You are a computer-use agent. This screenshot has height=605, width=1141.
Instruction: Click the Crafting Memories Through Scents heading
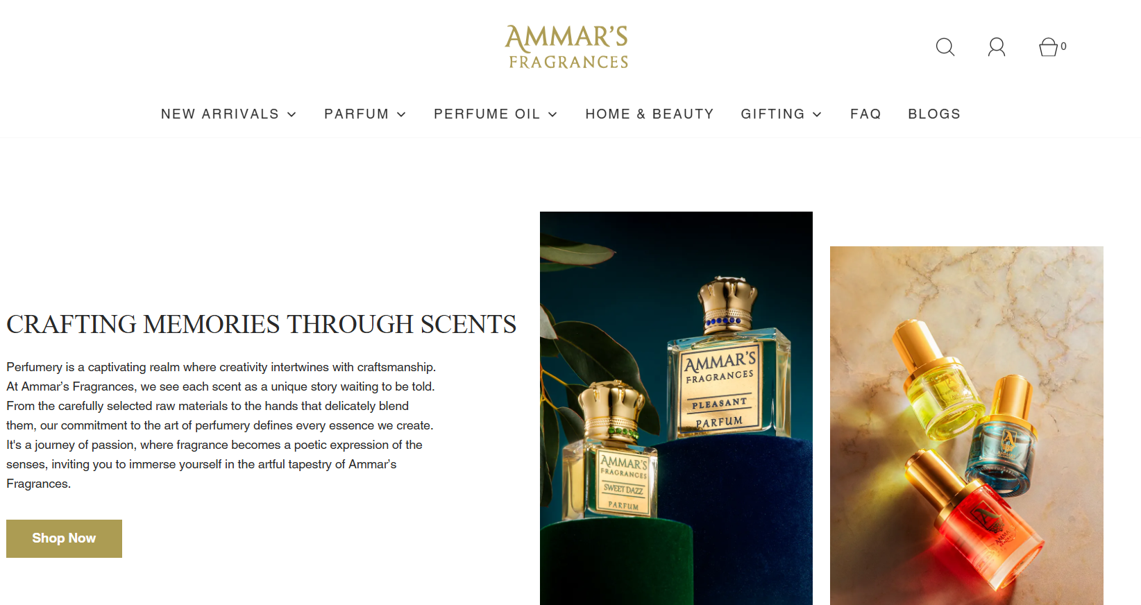pos(261,324)
